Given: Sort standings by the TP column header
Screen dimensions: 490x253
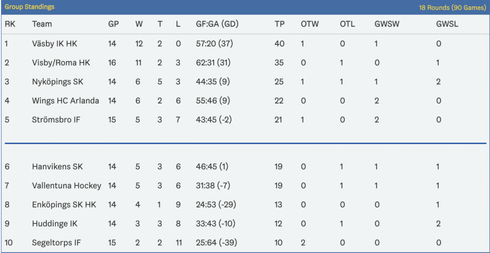Looking at the screenshot, I should (x=279, y=24).
